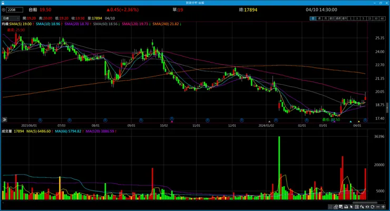Click the SMA(10) 18.96 indicator label
The image size is (390, 211).
[x=49, y=24]
